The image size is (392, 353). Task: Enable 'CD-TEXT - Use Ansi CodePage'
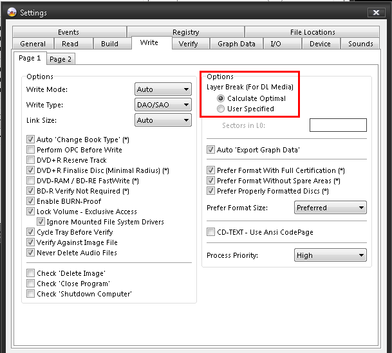(x=211, y=232)
